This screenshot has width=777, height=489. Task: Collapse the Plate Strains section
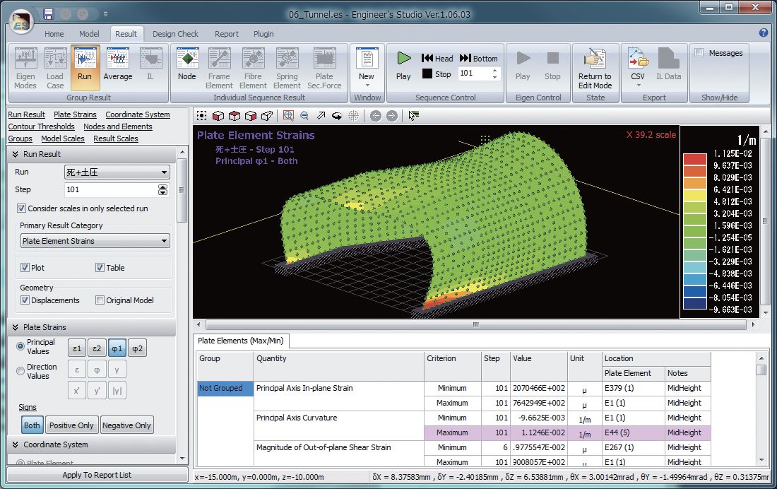16,327
